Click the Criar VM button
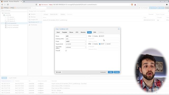This screenshot has width=169, height=95. [153, 8]
